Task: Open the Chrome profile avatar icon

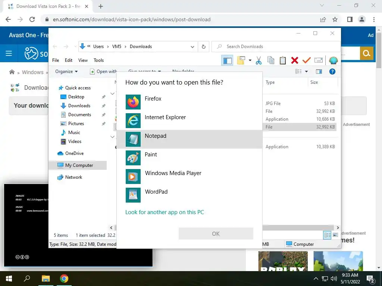Action: point(362,19)
